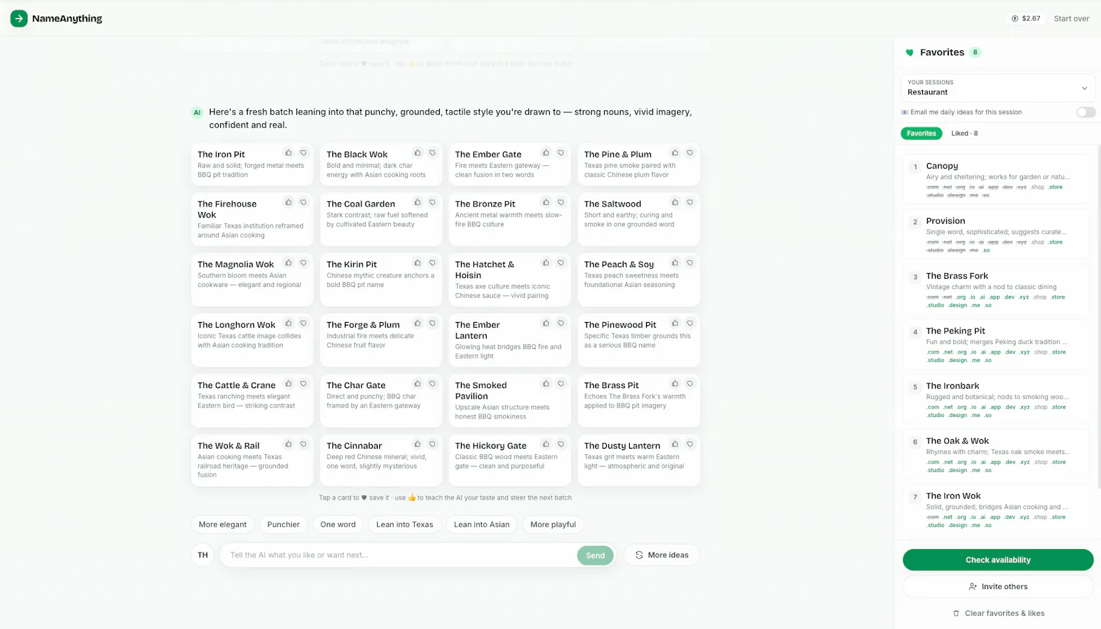Click the green Send button
Screen dimensions: 1101x629
(595, 555)
